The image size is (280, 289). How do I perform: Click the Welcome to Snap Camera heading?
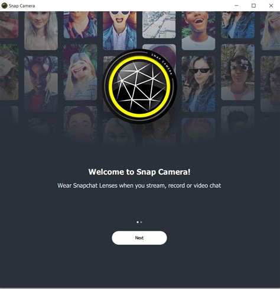[139, 172]
